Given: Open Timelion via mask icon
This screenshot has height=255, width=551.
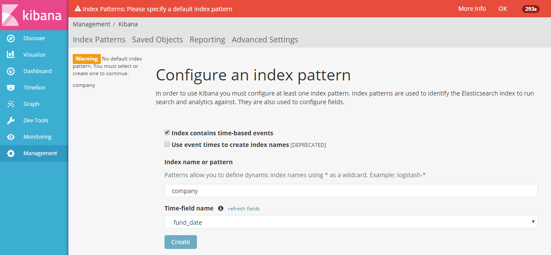Looking at the screenshot, I should point(11,88).
